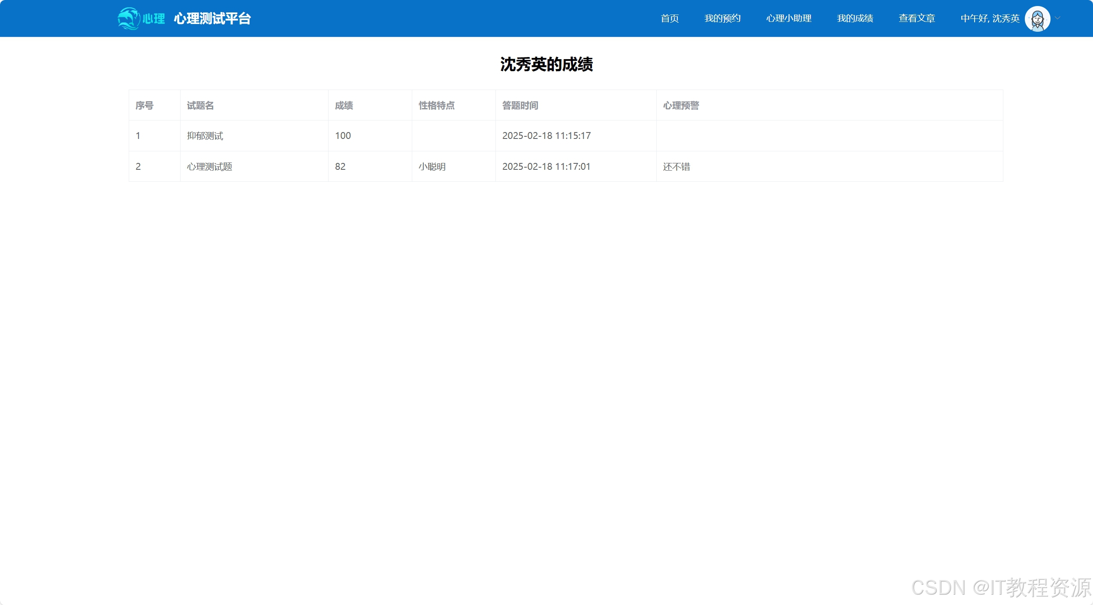This screenshot has height=605, width=1093.
Task: Click the score 82 cell
Action: 340,167
